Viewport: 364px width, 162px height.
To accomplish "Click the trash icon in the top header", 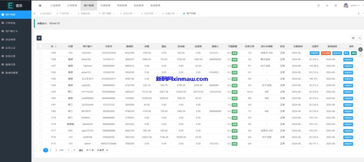I will (x=327, y=5).
